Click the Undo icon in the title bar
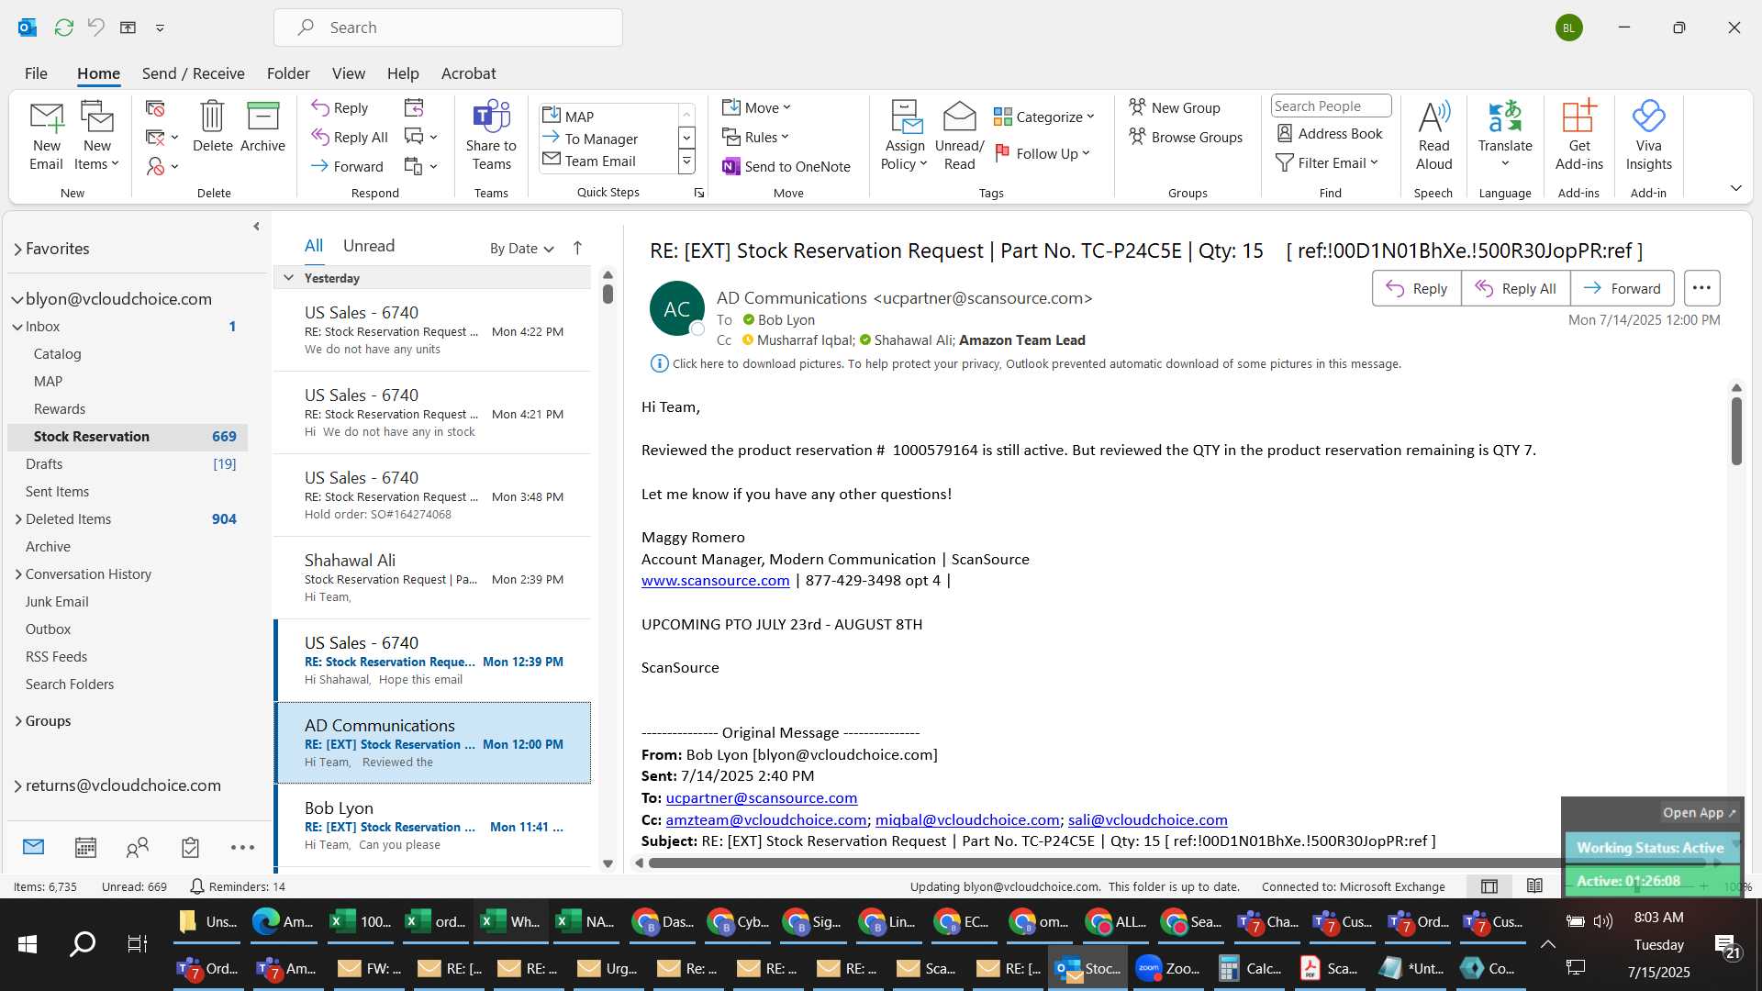 pyautogui.click(x=95, y=28)
